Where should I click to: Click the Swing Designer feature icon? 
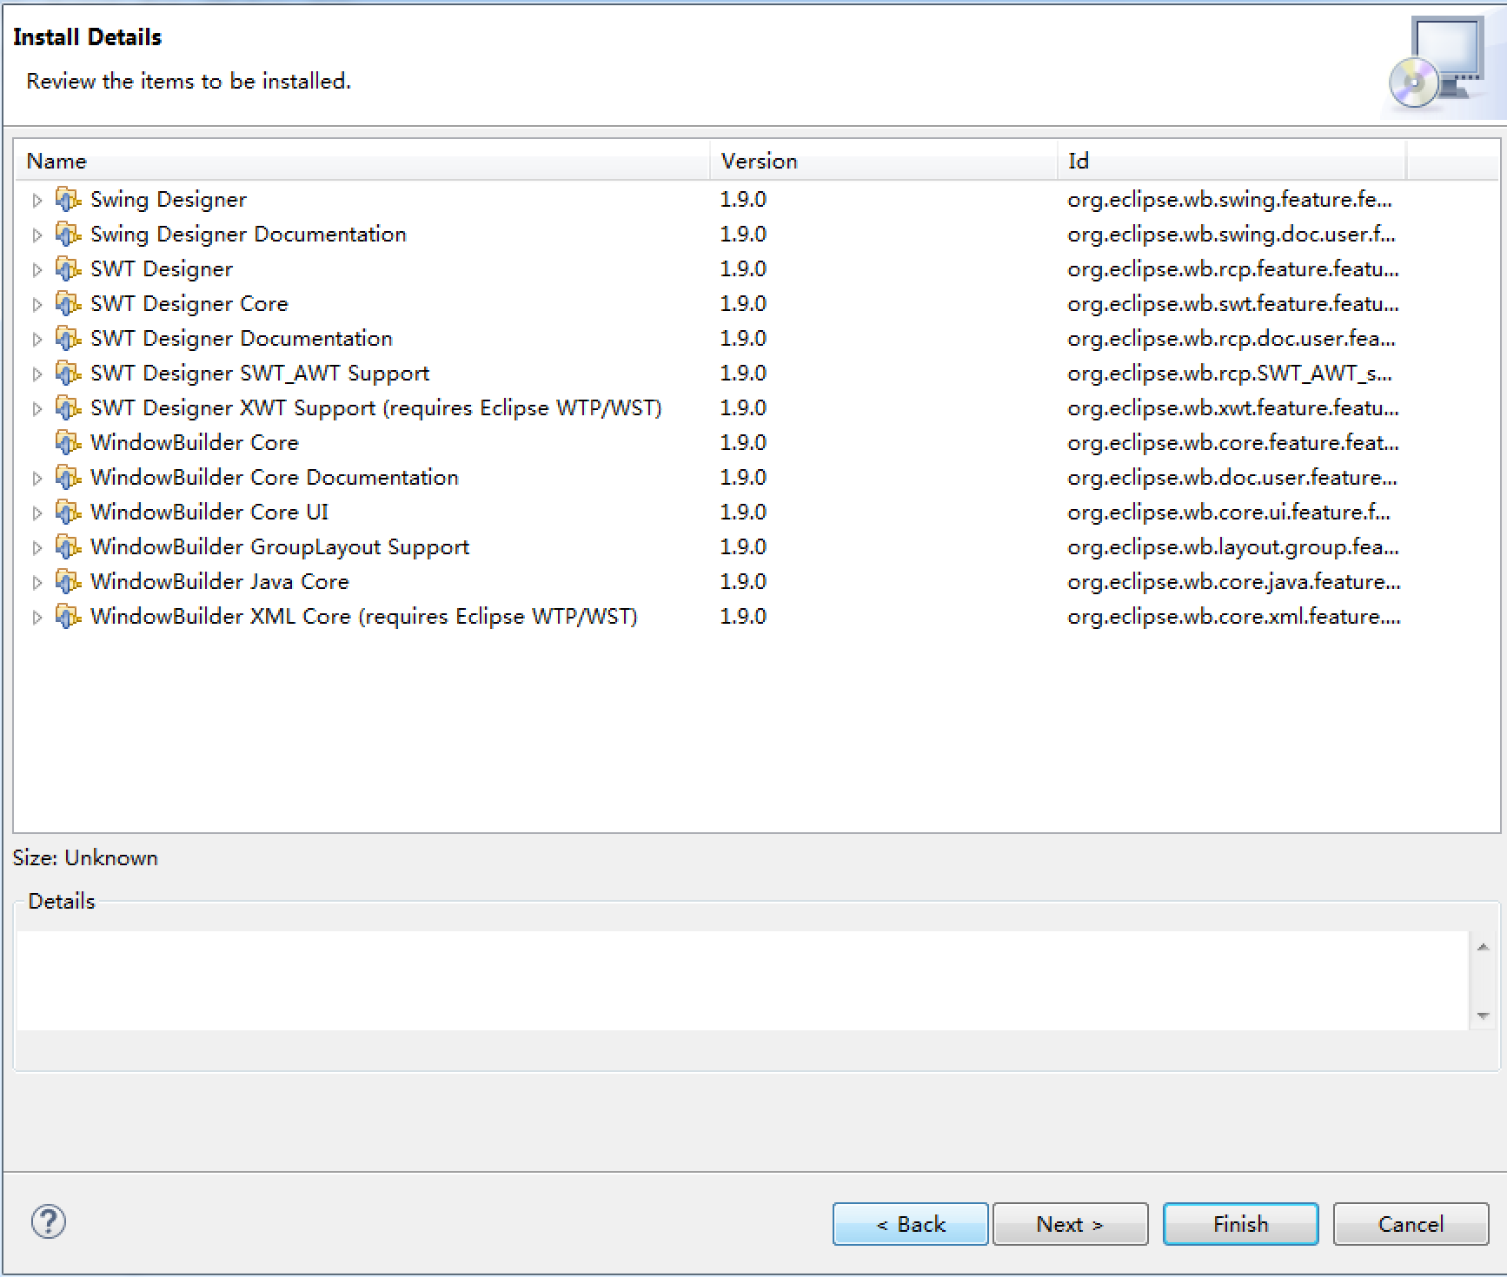[x=68, y=200]
